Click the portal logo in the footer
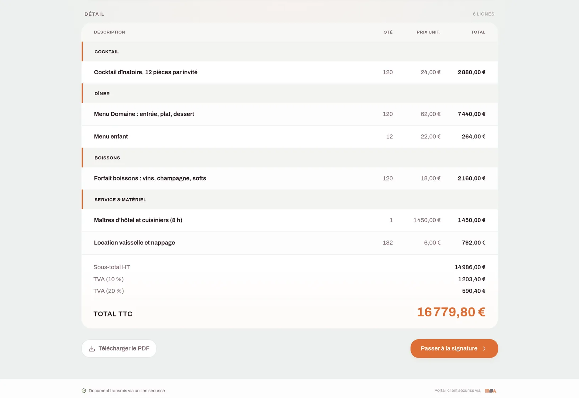The height and width of the screenshot is (398, 579). (491, 391)
